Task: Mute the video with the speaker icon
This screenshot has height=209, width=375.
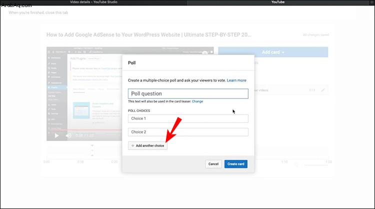Action: point(68,135)
